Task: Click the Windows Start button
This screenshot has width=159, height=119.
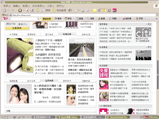Action: click(x=5, y=117)
